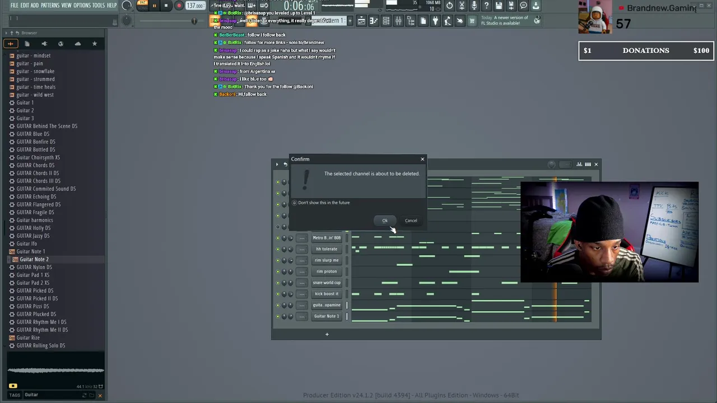Click the plugin picker plug icon

pyautogui.click(x=435, y=21)
